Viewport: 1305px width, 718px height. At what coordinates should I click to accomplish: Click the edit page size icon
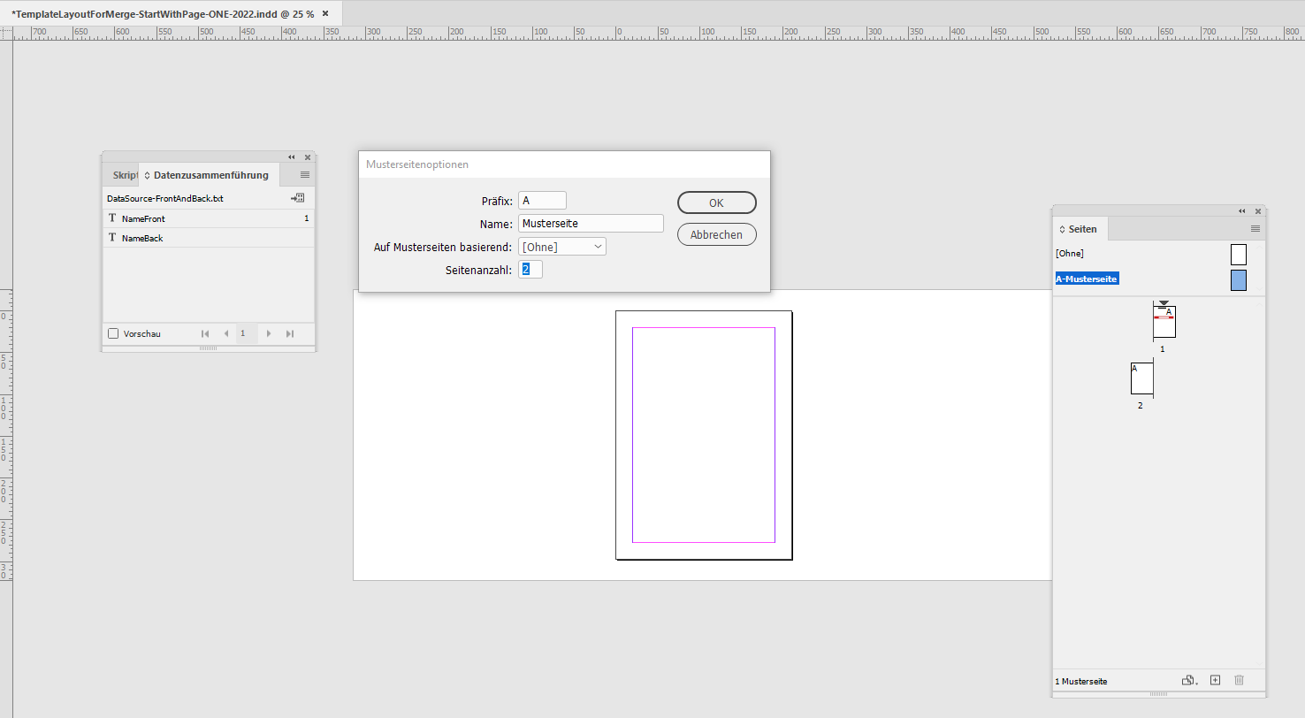(x=1189, y=680)
